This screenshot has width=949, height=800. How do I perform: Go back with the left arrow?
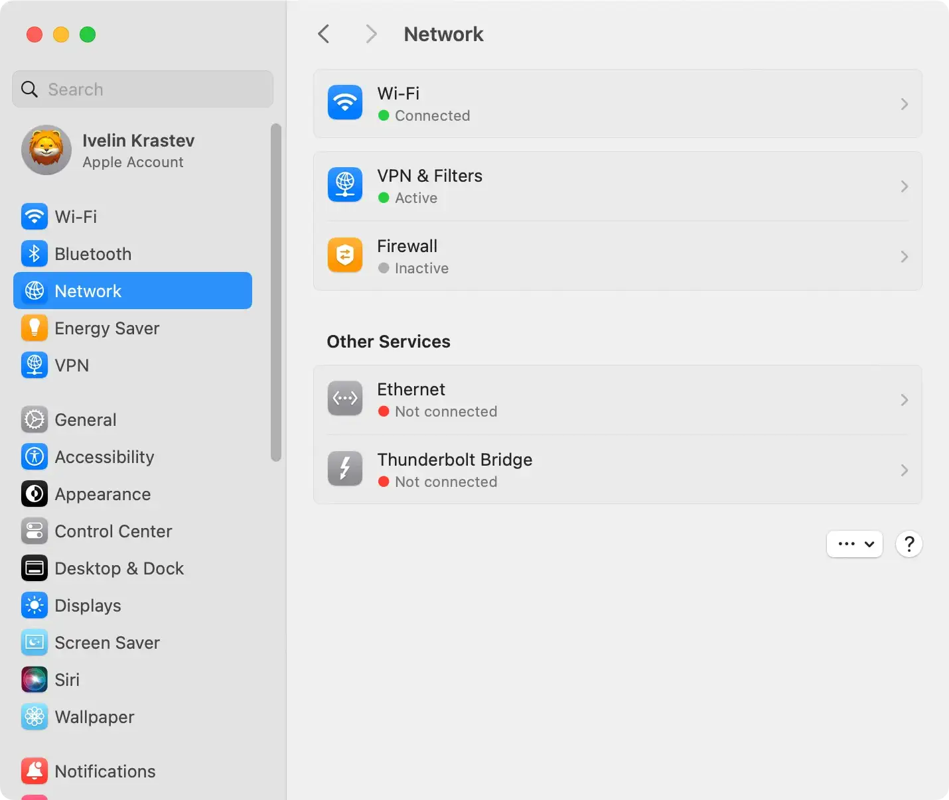pyautogui.click(x=324, y=34)
